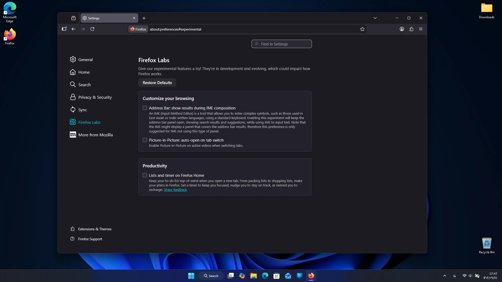Expand the list all tabs chevron
The height and width of the screenshot is (282, 502).
pos(375,18)
